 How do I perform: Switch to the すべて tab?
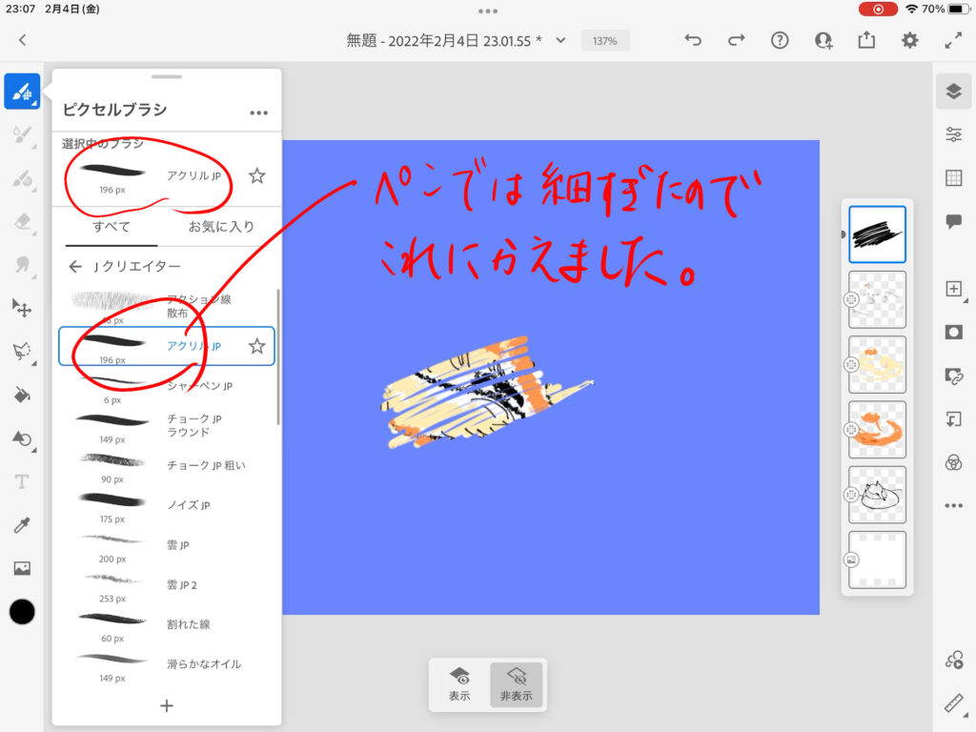pyautogui.click(x=111, y=227)
